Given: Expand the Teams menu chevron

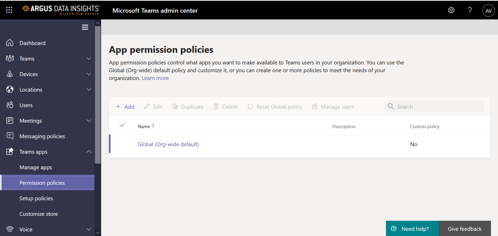Looking at the screenshot, I should tap(89, 58).
